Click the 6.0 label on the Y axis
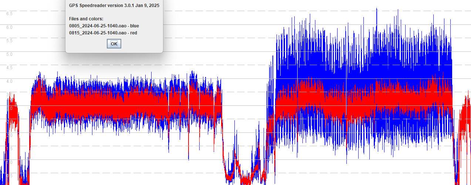 tap(9, 27)
